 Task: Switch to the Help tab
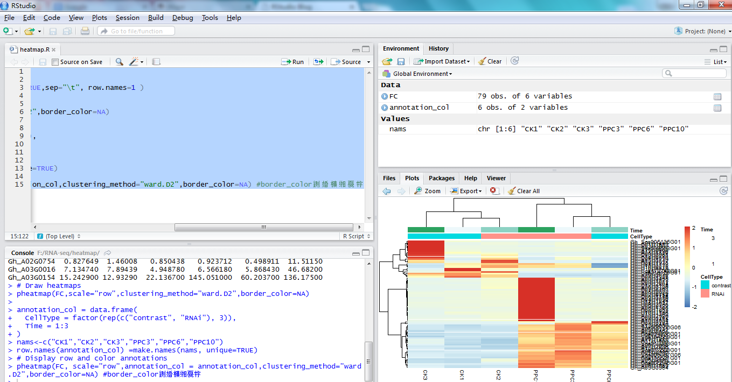coord(470,178)
